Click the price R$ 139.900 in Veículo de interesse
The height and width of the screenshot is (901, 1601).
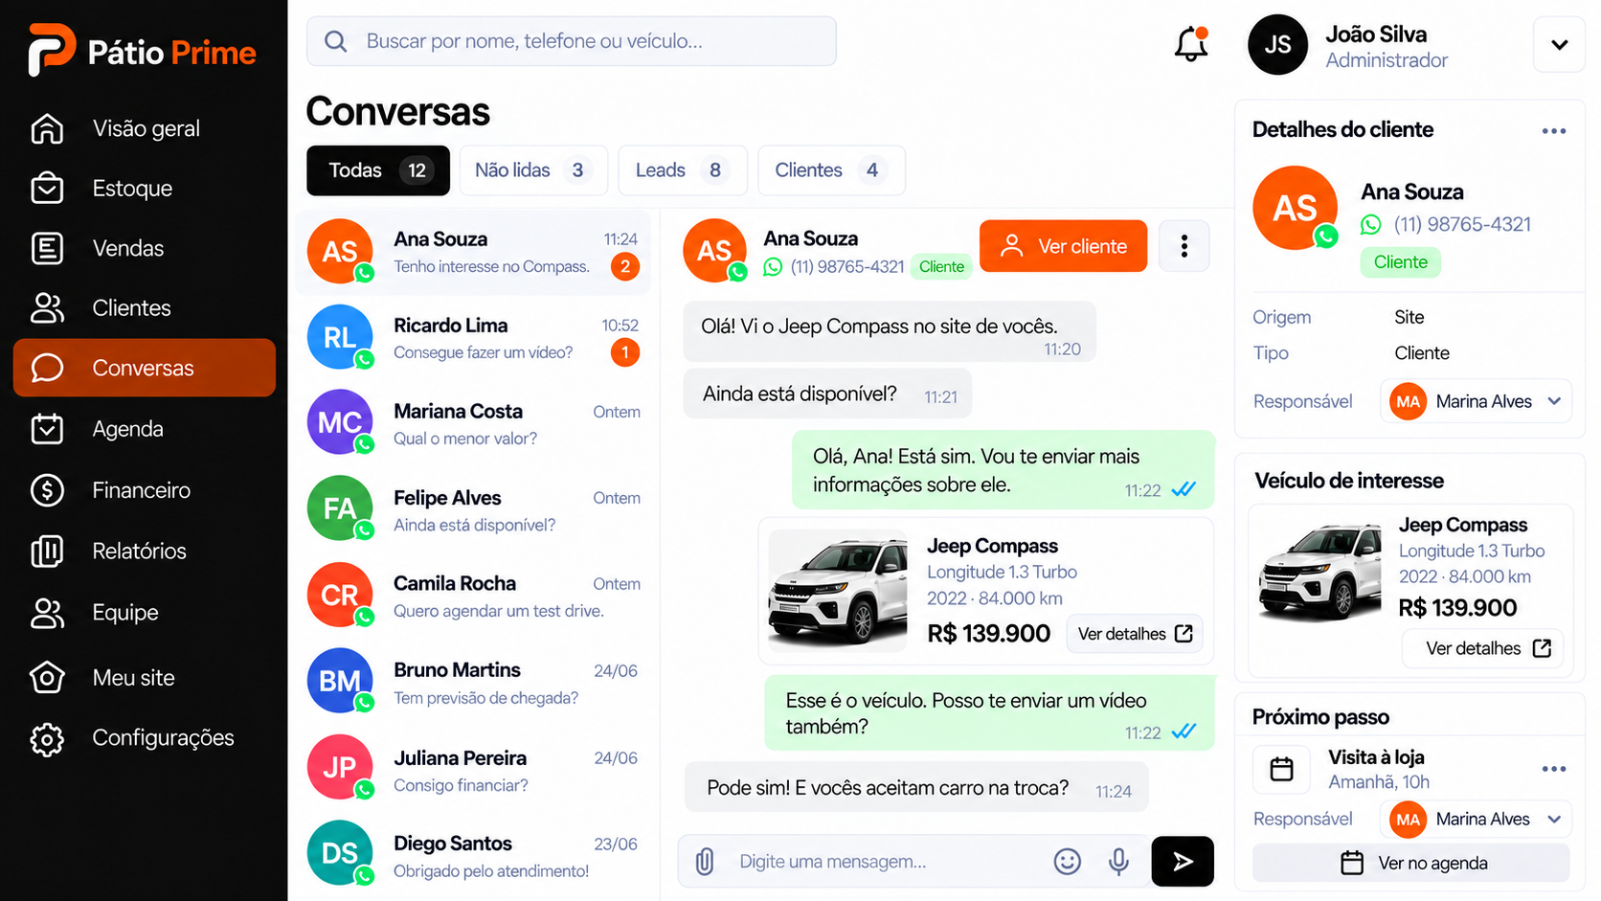pyautogui.click(x=1457, y=608)
